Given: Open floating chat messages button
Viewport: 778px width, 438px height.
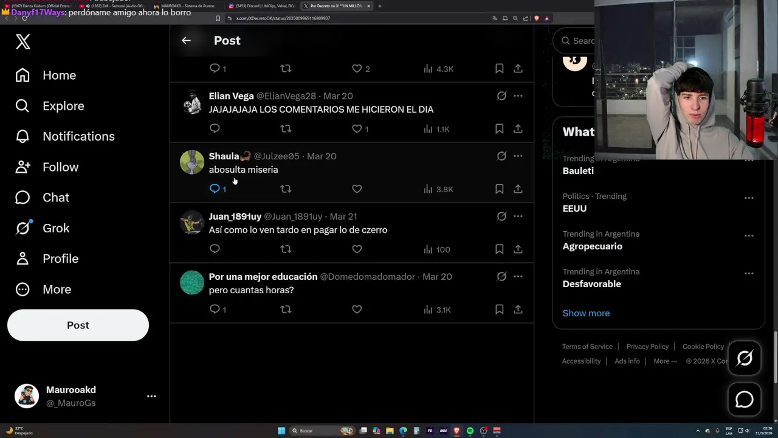Looking at the screenshot, I should 745,399.
